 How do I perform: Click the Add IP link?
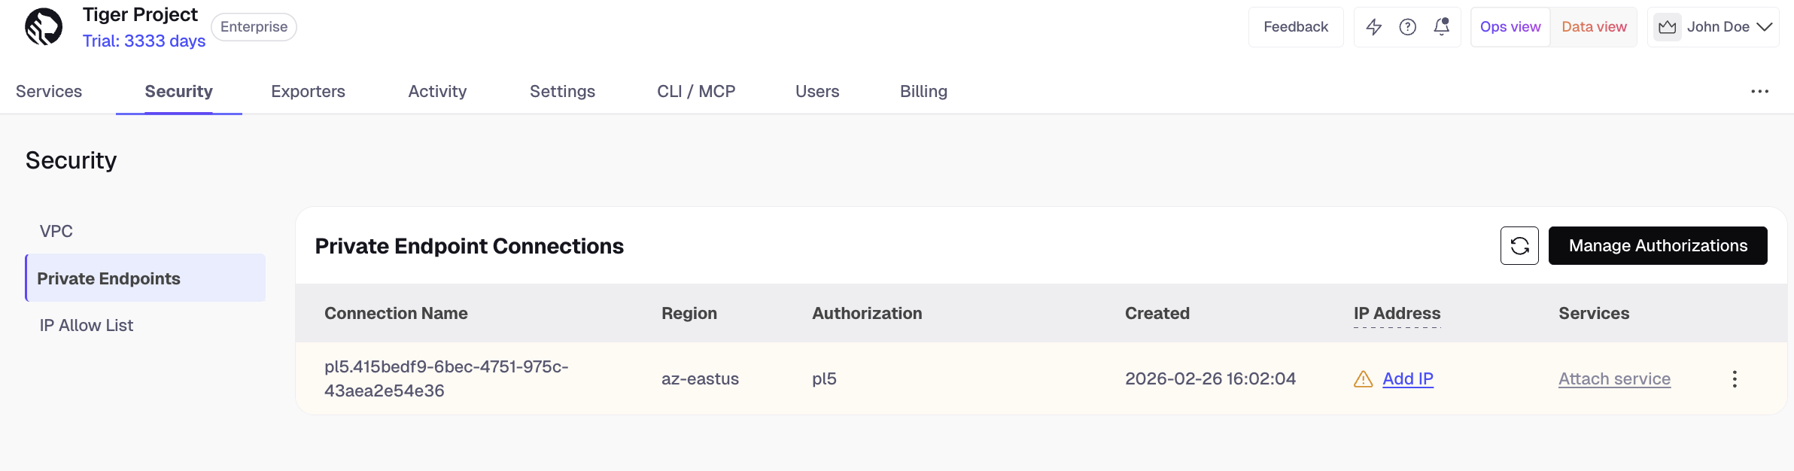pos(1408,378)
